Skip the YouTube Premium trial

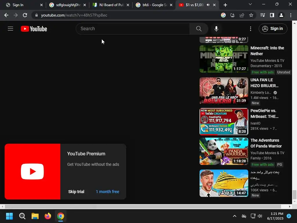tap(76, 192)
